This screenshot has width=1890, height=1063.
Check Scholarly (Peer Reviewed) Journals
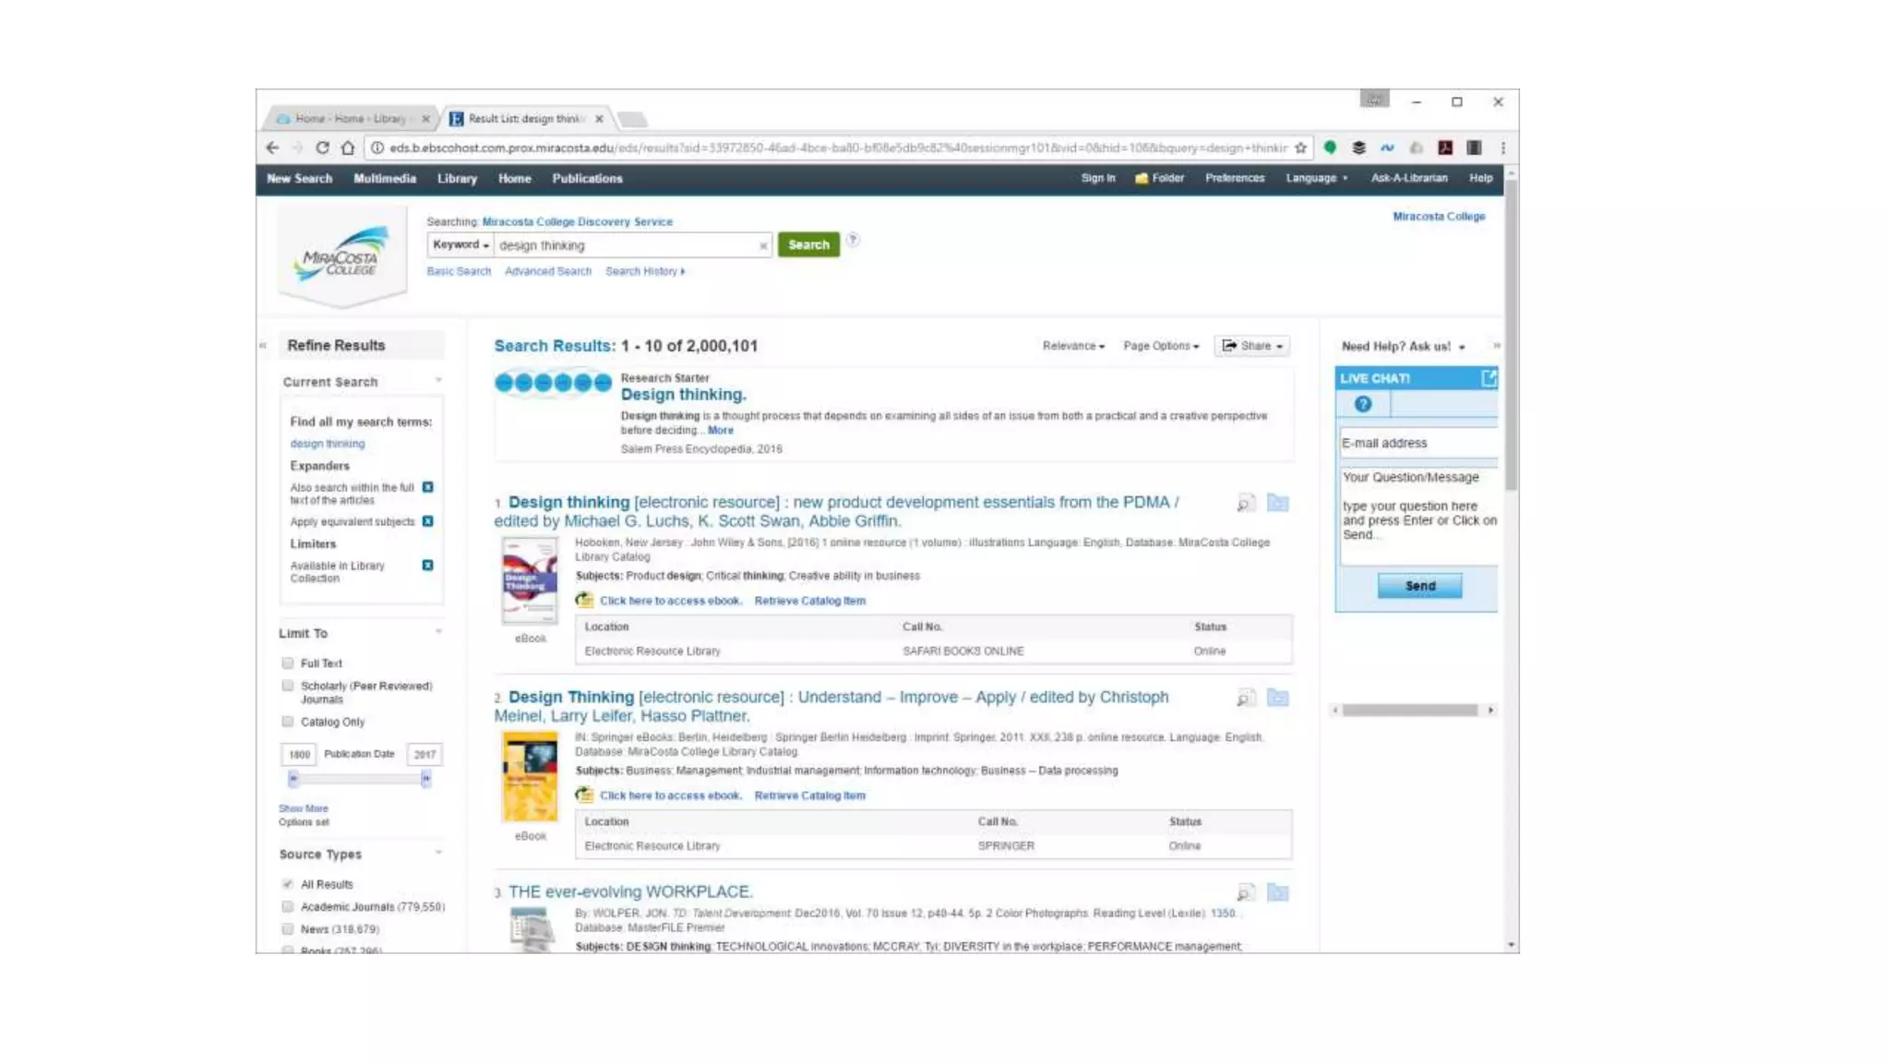pyautogui.click(x=288, y=686)
